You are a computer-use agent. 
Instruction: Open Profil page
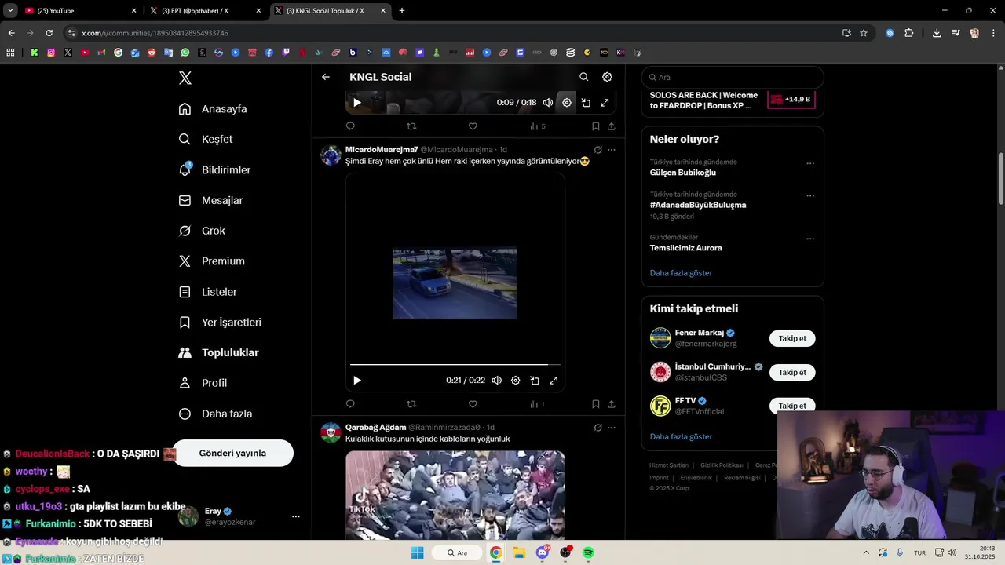[203, 383]
